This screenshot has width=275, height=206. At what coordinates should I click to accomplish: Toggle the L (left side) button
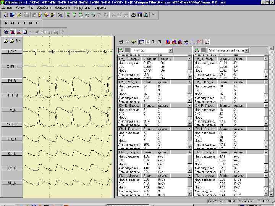click(x=154, y=42)
